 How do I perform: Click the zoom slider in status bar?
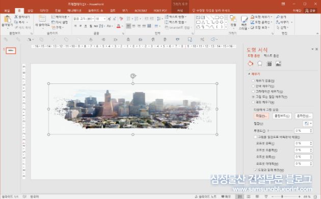click(x=282, y=197)
